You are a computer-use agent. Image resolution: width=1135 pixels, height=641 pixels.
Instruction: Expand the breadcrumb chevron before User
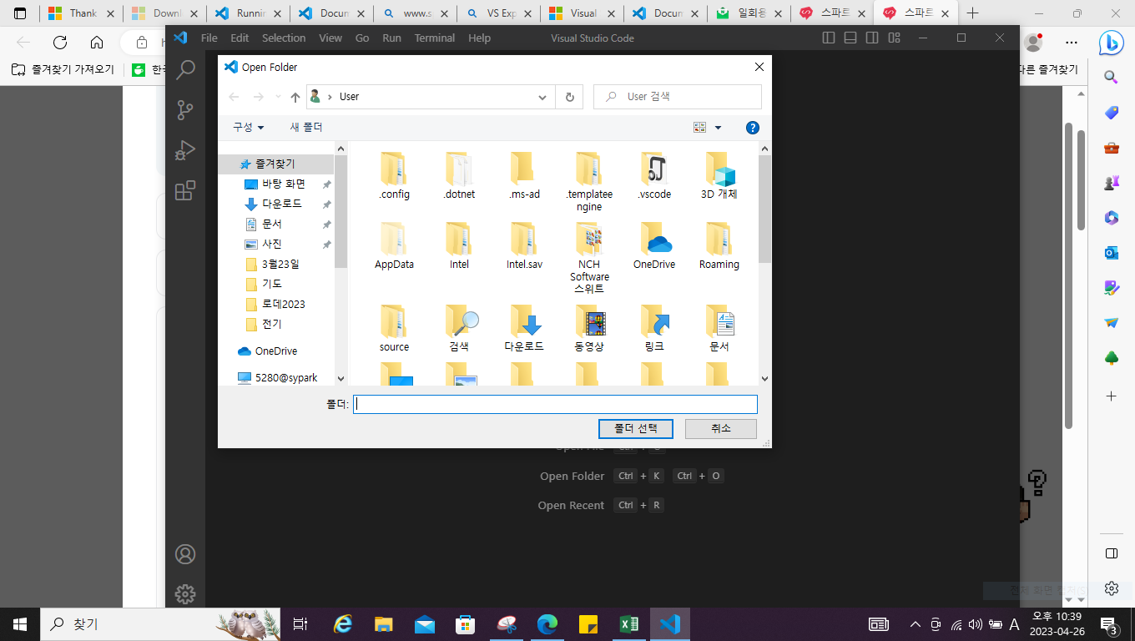point(330,97)
